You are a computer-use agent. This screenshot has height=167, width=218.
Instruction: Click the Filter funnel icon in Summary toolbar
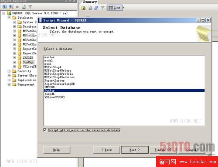102,8
